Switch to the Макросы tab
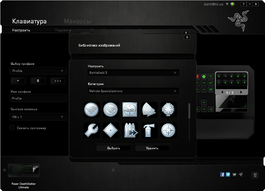The width and height of the screenshot is (265, 191). 78,21
